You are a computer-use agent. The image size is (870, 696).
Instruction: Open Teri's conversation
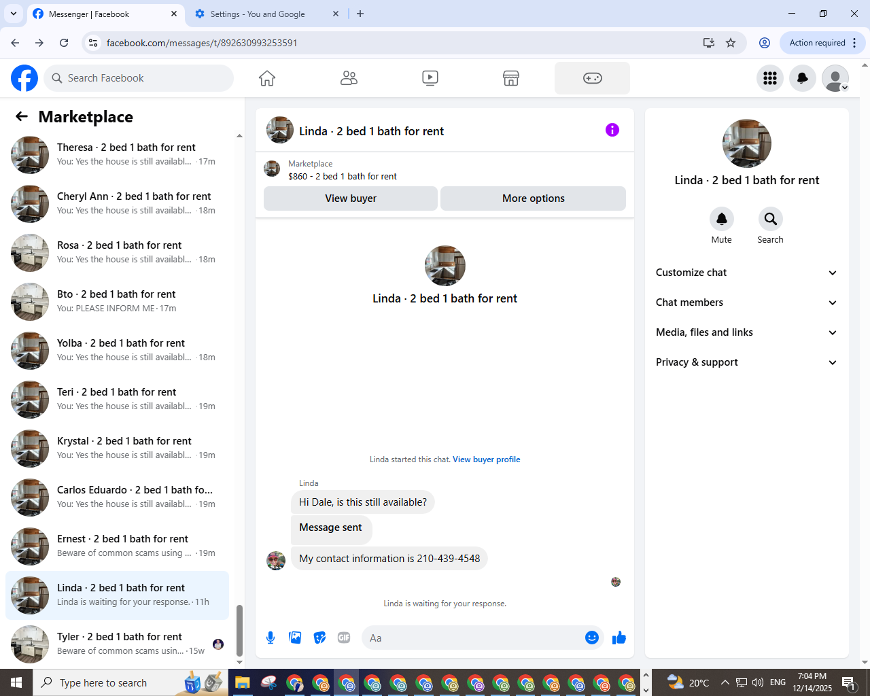117,400
